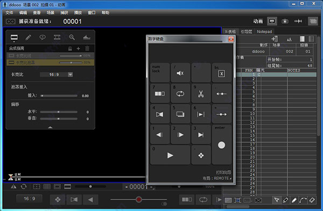Image resolution: width=323 pixels, height=211 pixels.
Task: Select the histogram levels tool icon
Action: pos(87,38)
